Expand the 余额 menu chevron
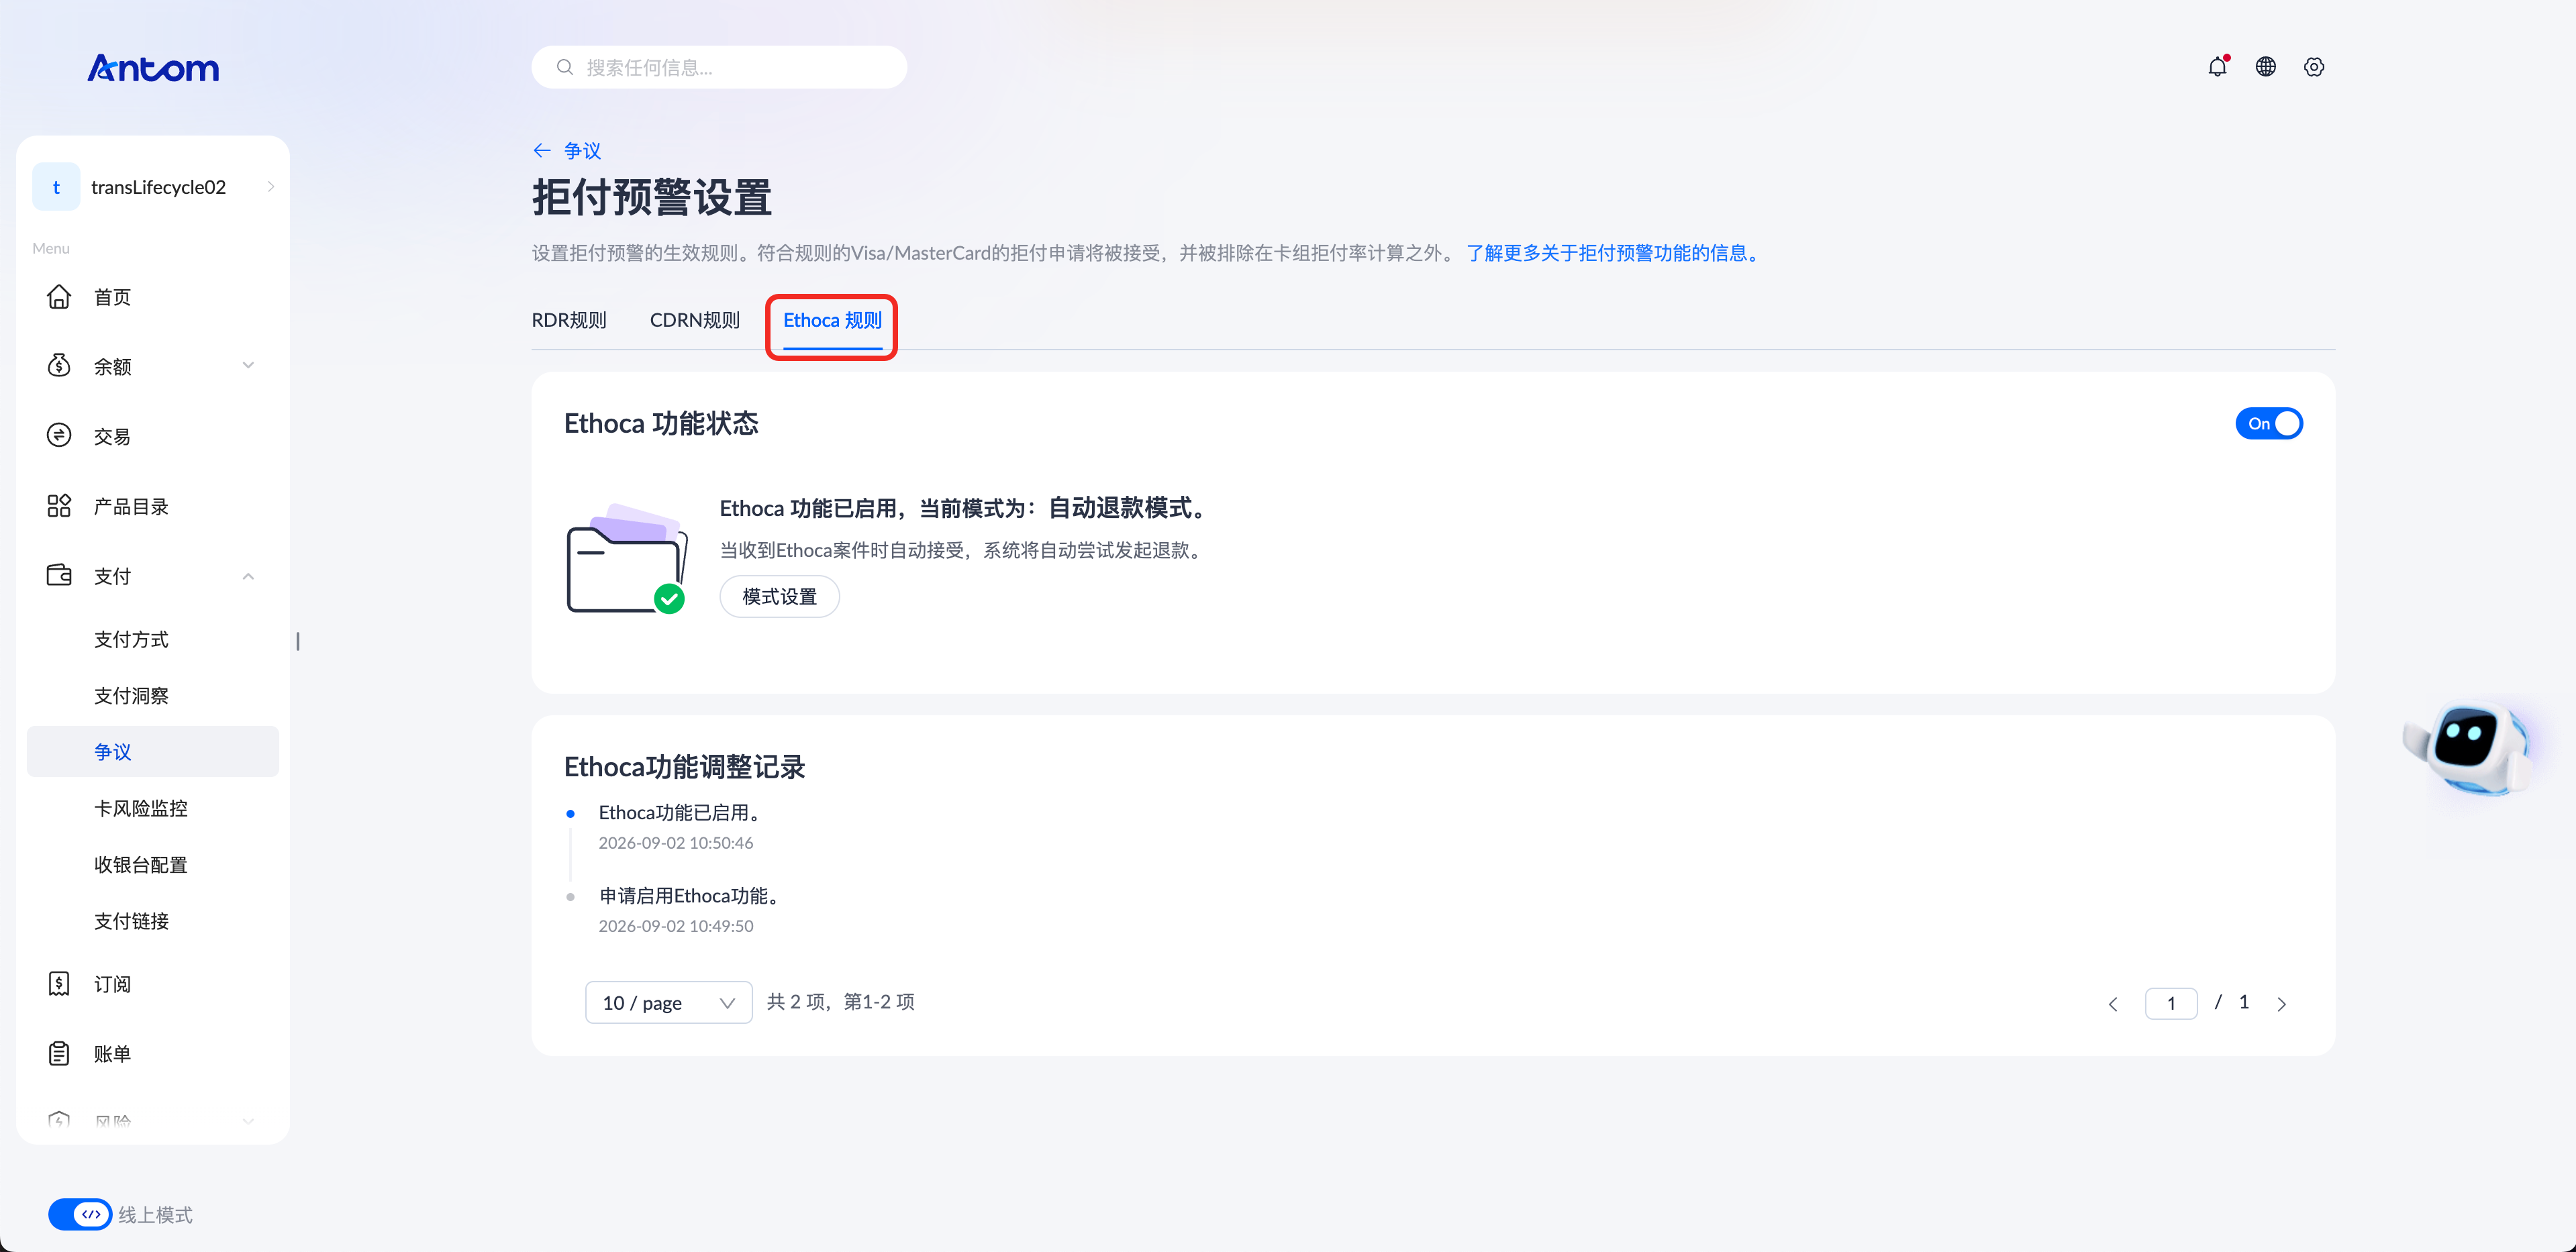 pos(248,366)
